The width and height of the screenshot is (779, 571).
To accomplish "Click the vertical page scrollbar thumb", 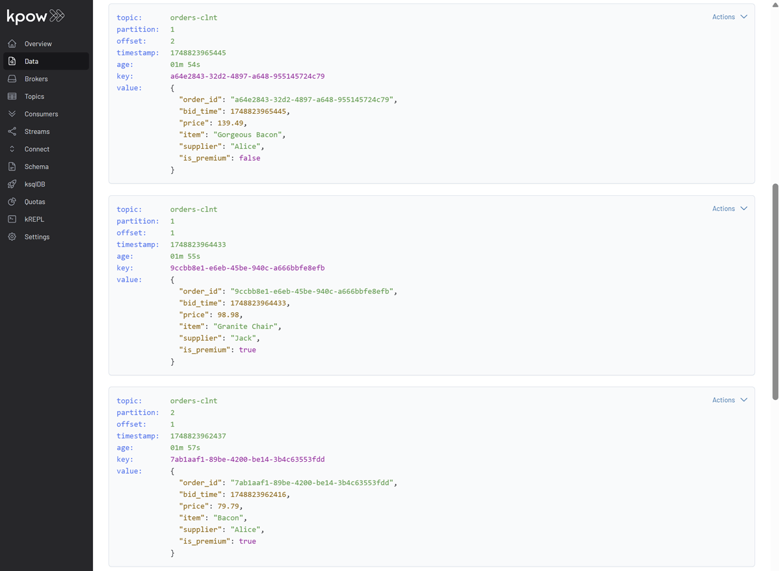I will tap(774, 291).
